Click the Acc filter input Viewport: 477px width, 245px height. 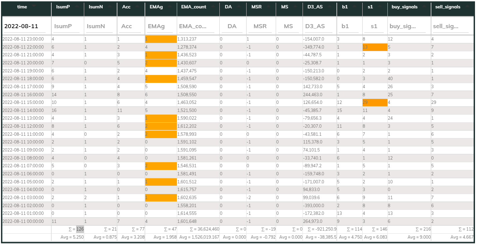click(x=130, y=26)
